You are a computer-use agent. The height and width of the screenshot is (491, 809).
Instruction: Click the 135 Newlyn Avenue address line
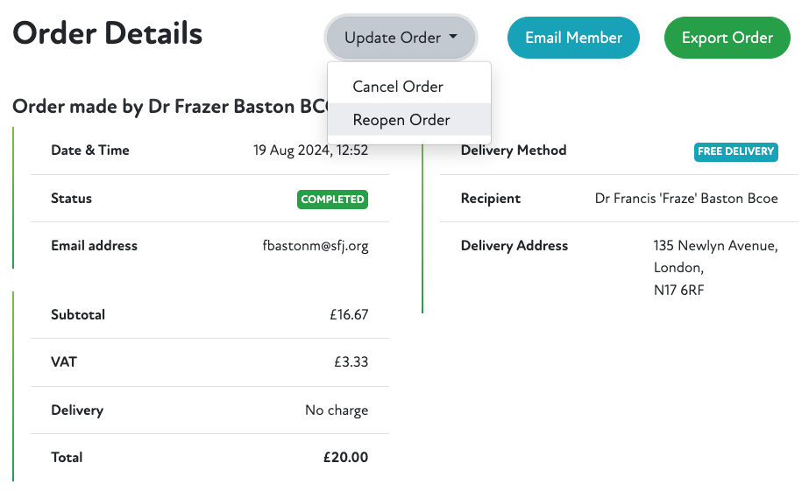715,246
